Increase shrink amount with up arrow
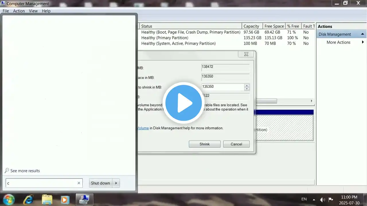Image resolution: width=367 pixels, height=206 pixels. click(x=247, y=85)
